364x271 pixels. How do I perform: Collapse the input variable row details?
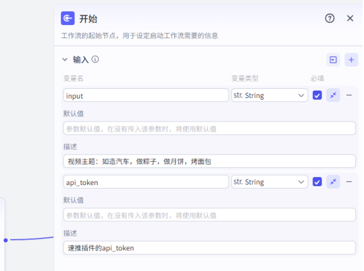tap(333, 95)
